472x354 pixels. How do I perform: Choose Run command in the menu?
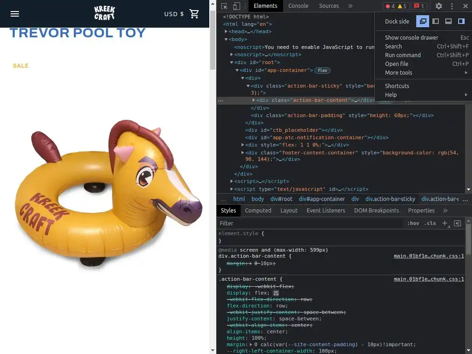point(423,55)
